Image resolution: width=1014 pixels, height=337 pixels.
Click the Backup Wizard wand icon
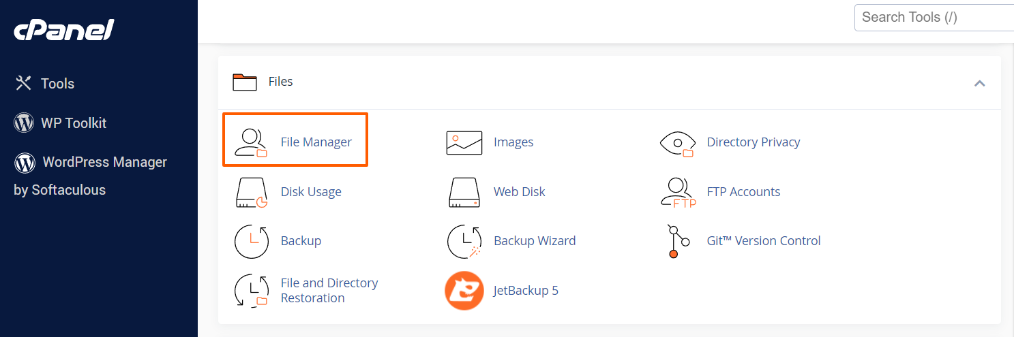click(465, 241)
